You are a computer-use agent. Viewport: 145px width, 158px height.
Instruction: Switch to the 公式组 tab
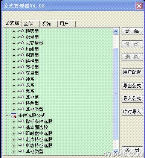12,23
